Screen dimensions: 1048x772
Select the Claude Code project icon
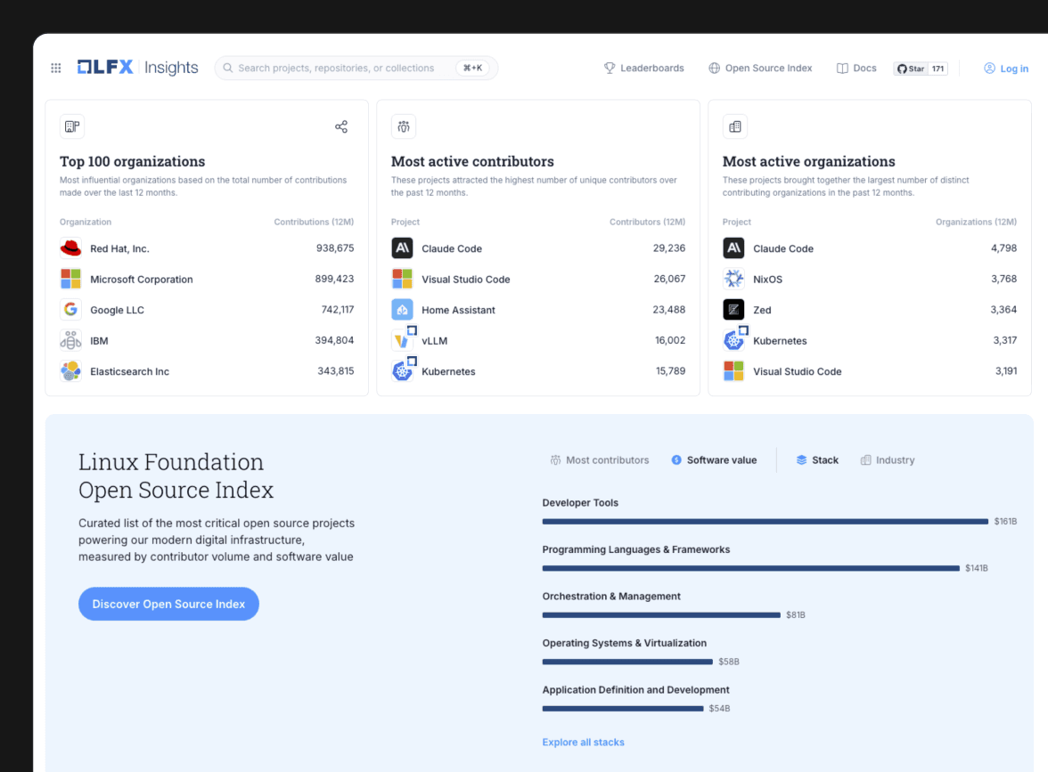click(402, 248)
